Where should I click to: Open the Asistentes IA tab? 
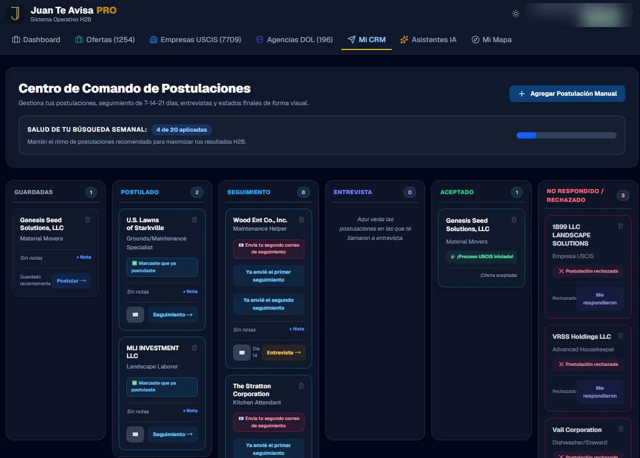(x=428, y=40)
